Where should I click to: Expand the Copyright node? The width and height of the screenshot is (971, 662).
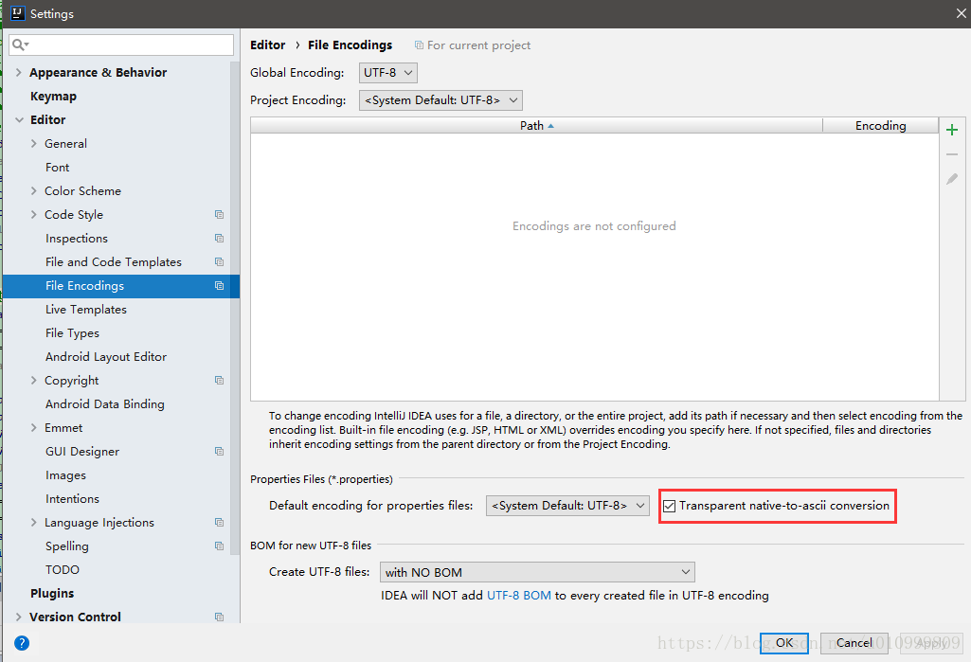[x=34, y=380]
